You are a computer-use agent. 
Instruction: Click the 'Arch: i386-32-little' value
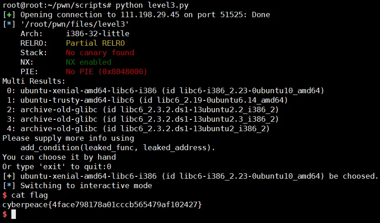(98, 33)
